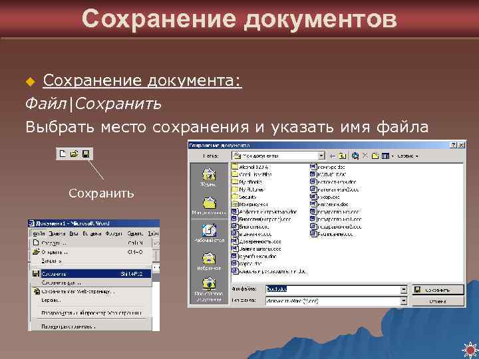Choose Сохранить как from the Файл menu
Viewport: 479px width, 359px height.
point(91,283)
